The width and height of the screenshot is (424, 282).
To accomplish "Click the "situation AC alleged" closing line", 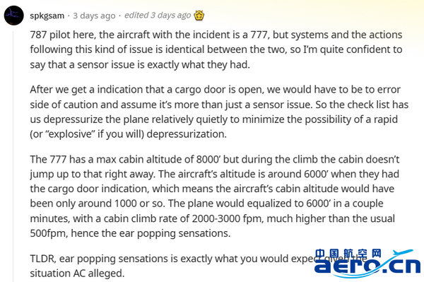I will tap(77, 274).
